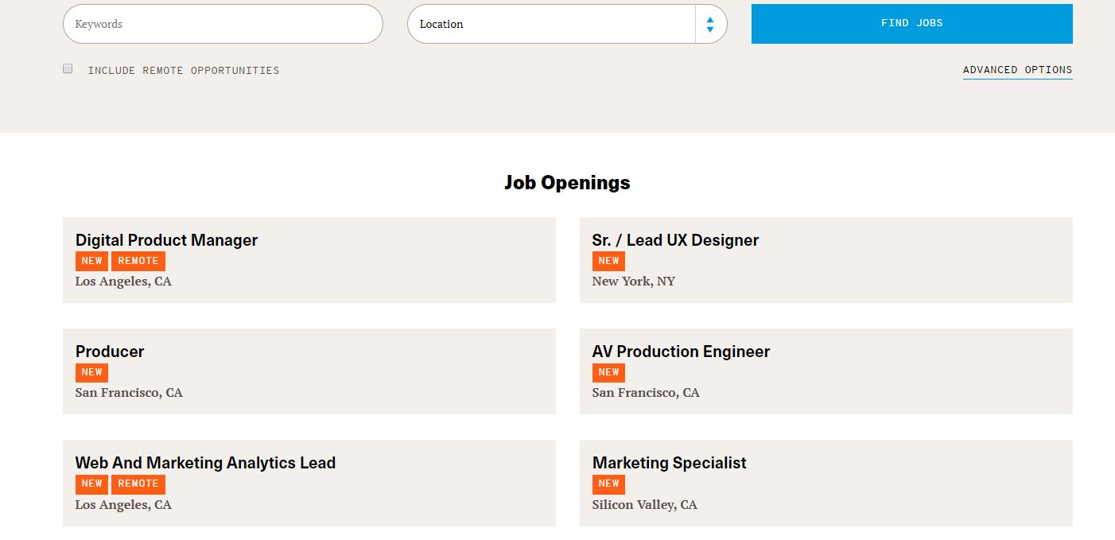Image resolution: width=1115 pixels, height=540 pixels.
Task: Enable Include Remote Opportunities checkbox
Action: tap(68, 69)
